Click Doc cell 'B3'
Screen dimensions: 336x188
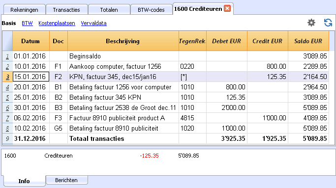[x=59, y=107]
